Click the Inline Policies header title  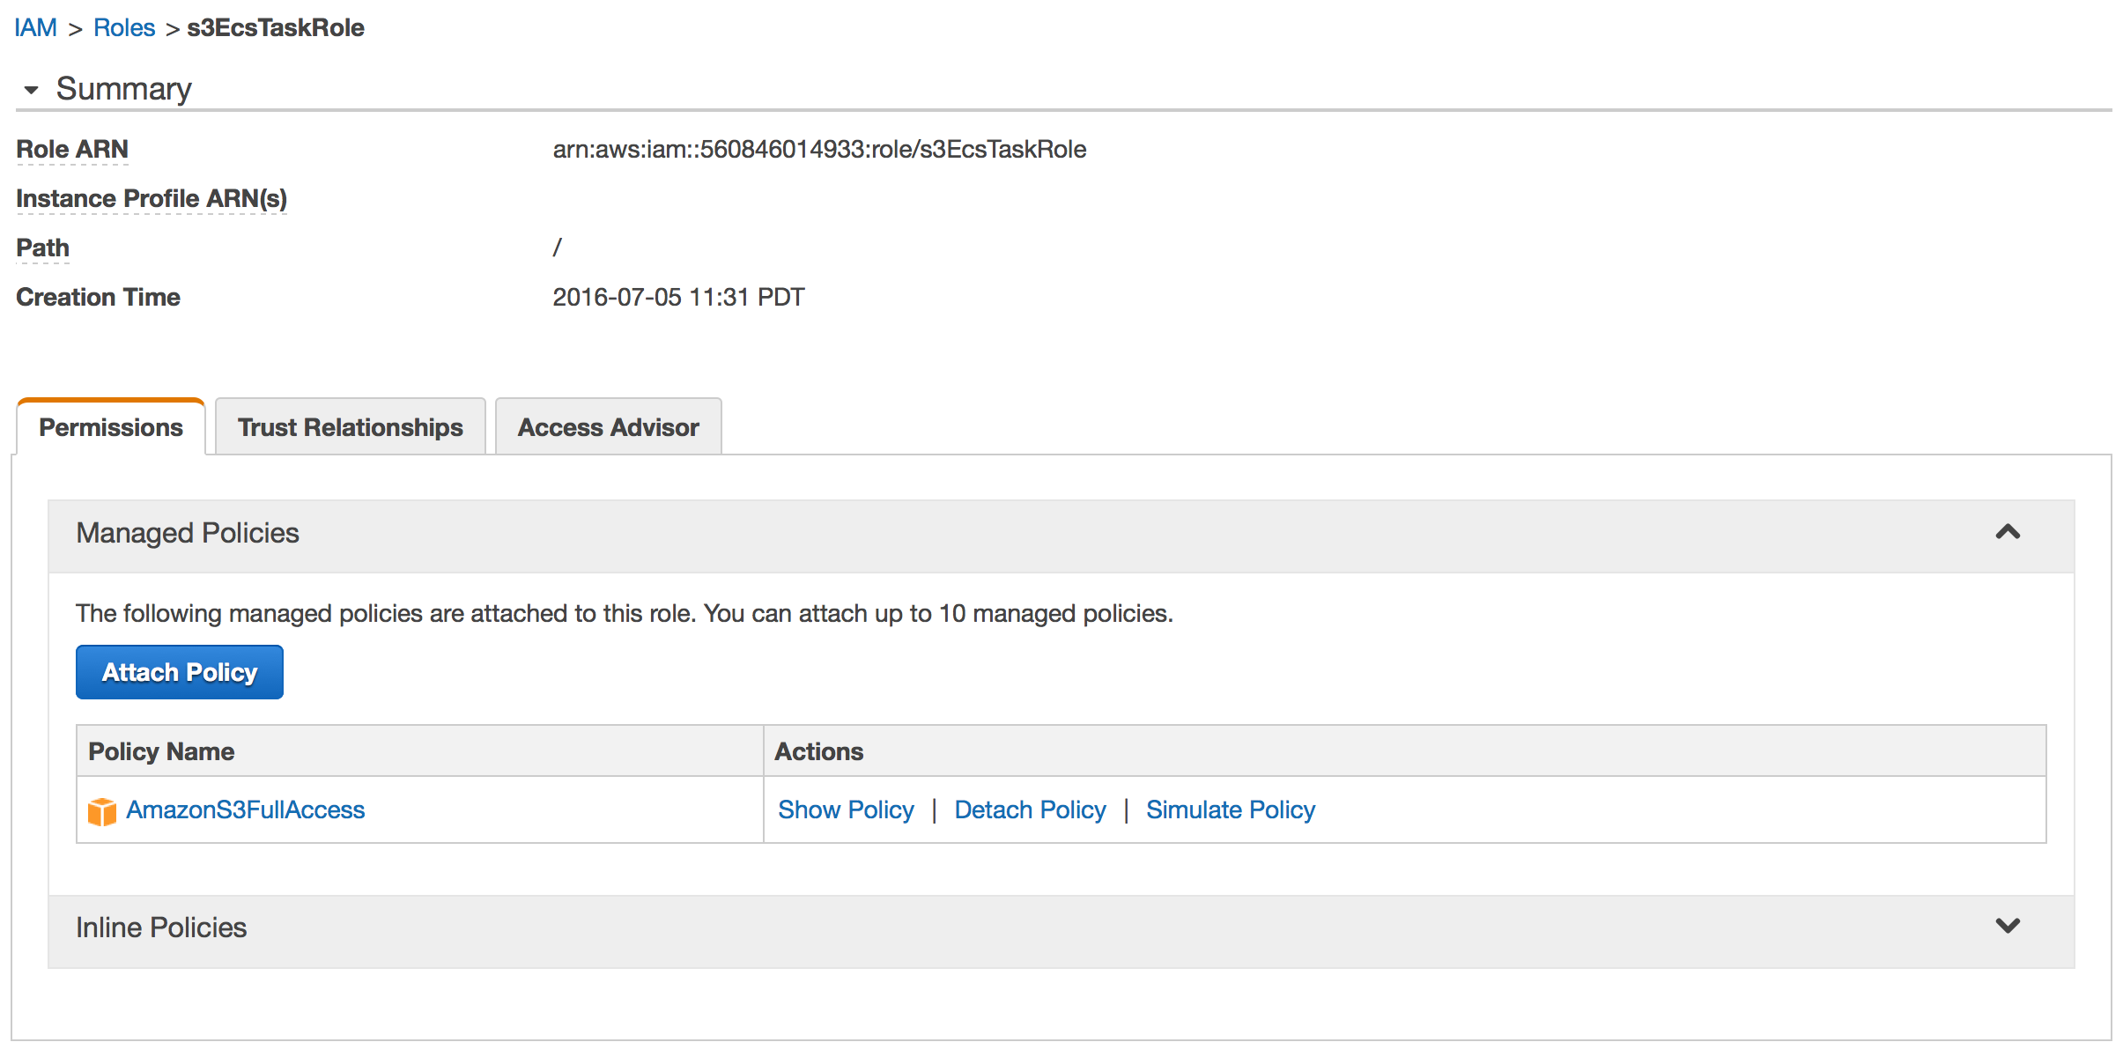tap(161, 928)
